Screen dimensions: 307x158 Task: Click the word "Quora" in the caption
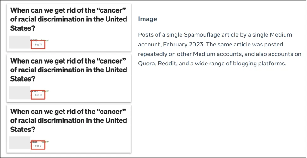click(x=146, y=63)
